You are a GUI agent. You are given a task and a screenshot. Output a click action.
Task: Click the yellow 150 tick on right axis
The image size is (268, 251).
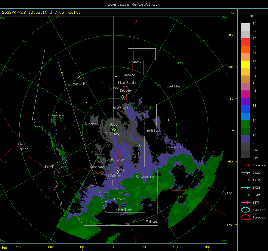point(230,35)
